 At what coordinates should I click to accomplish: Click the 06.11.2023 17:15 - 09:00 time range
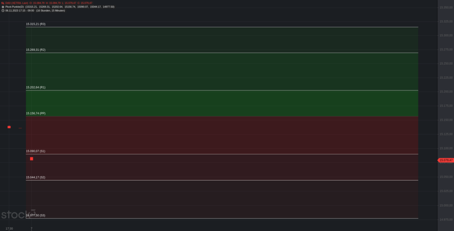[20, 11]
